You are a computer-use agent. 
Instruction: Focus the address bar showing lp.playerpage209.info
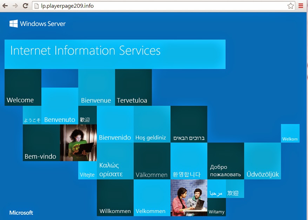164,6
